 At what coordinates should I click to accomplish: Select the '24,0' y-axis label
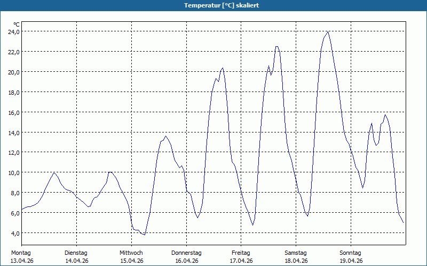(x=14, y=32)
